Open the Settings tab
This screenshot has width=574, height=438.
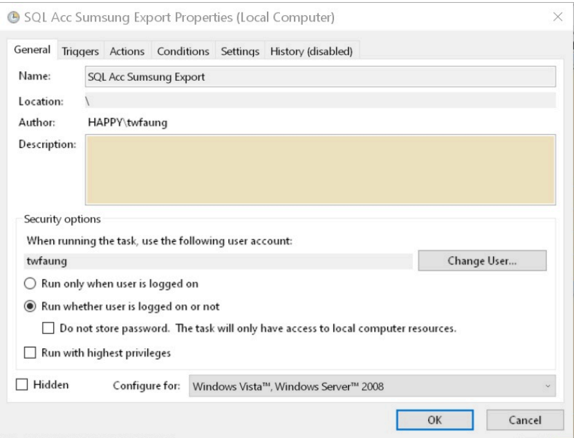[x=239, y=51]
